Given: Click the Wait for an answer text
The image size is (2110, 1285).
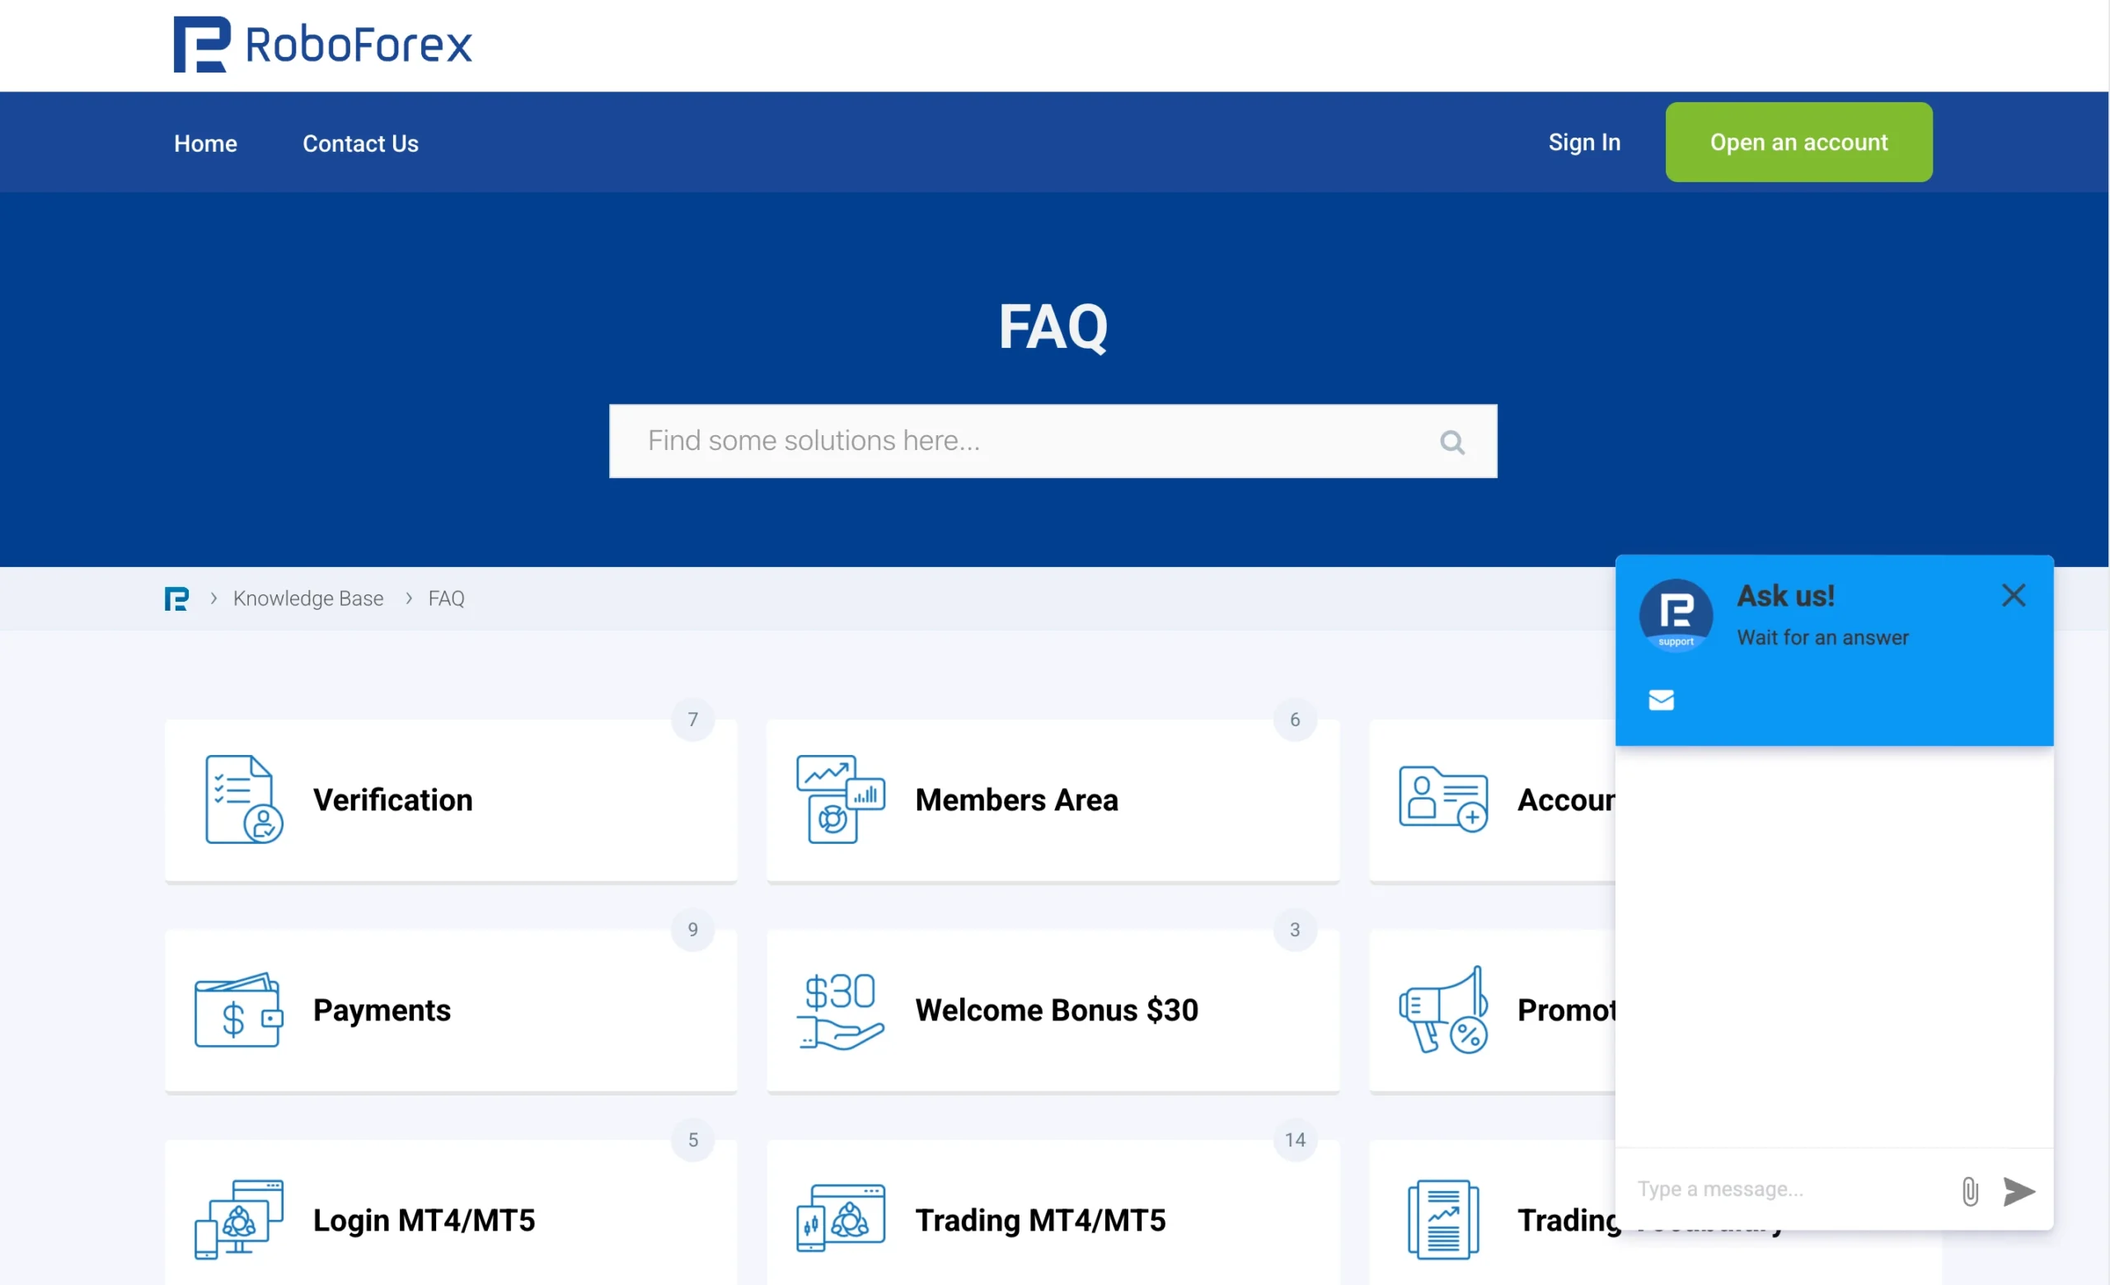Looking at the screenshot, I should tap(1823, 638).
